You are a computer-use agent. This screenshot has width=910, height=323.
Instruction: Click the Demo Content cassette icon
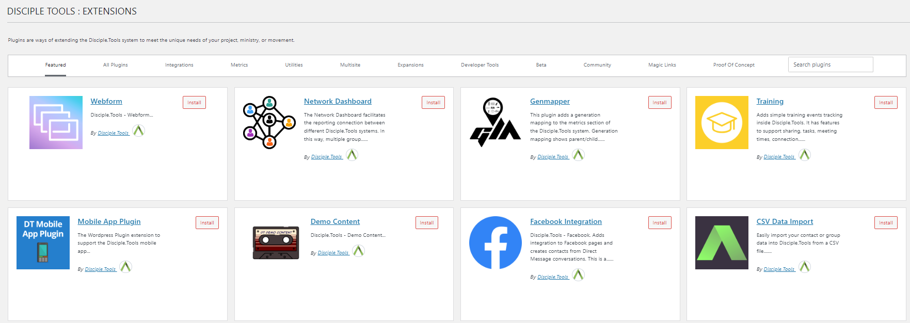(276, 243)
